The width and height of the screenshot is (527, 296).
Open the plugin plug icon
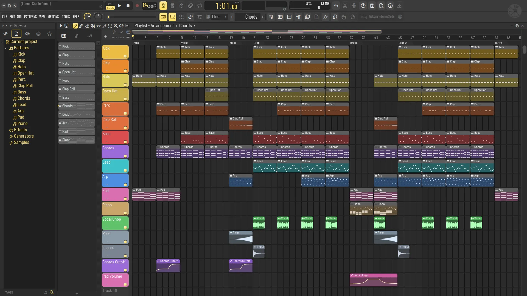click(x=326, y=17)
